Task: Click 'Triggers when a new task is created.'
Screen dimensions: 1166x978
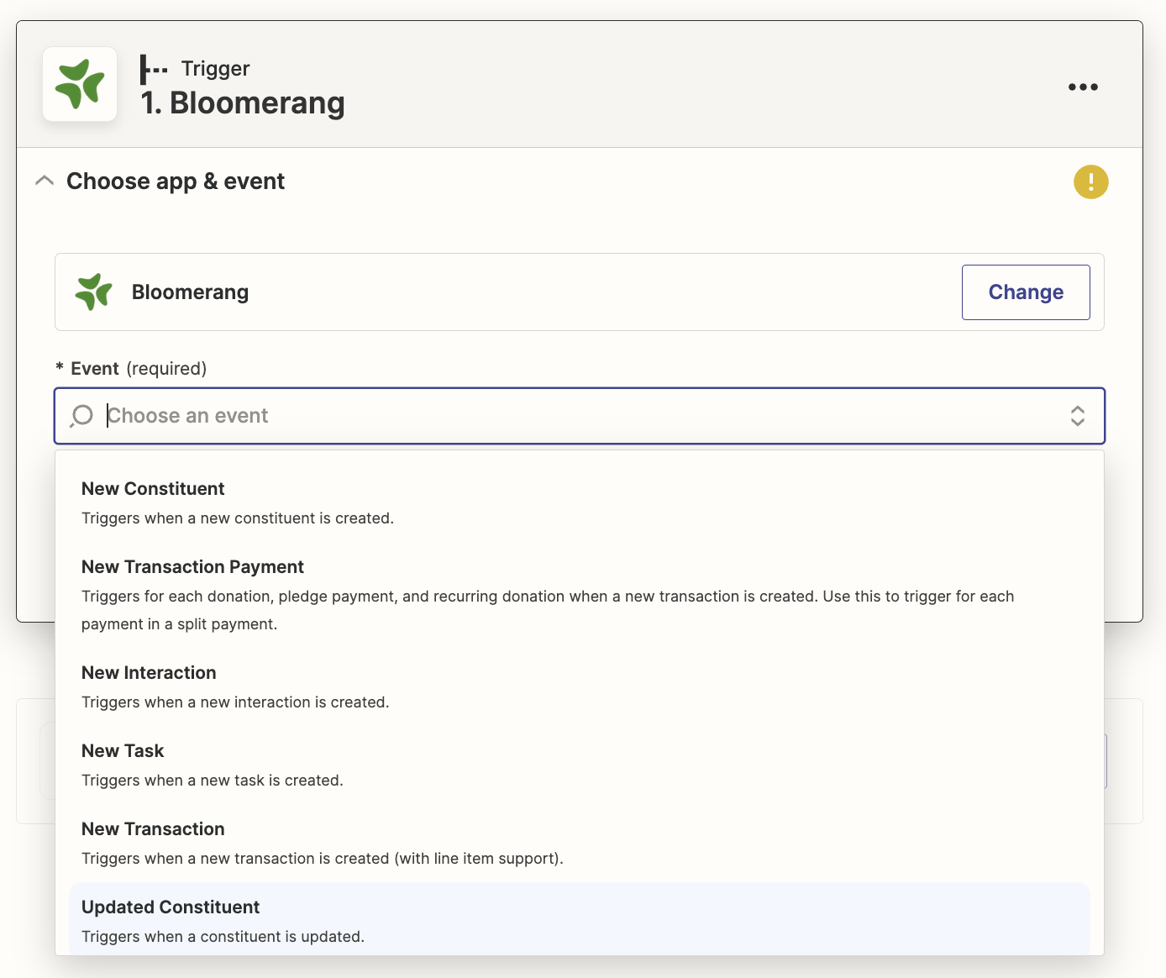Action: pos(213,781)
